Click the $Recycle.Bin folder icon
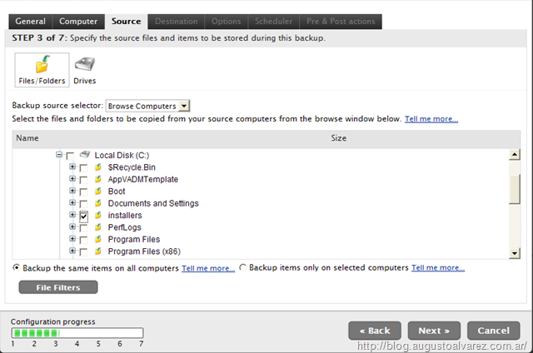Image resolution: width=533 pixels, height=353 pixels. 98,167
